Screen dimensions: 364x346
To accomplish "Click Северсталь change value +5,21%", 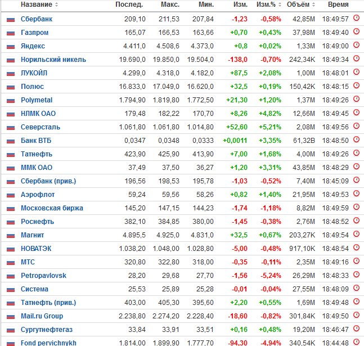I will pos(270,127).
